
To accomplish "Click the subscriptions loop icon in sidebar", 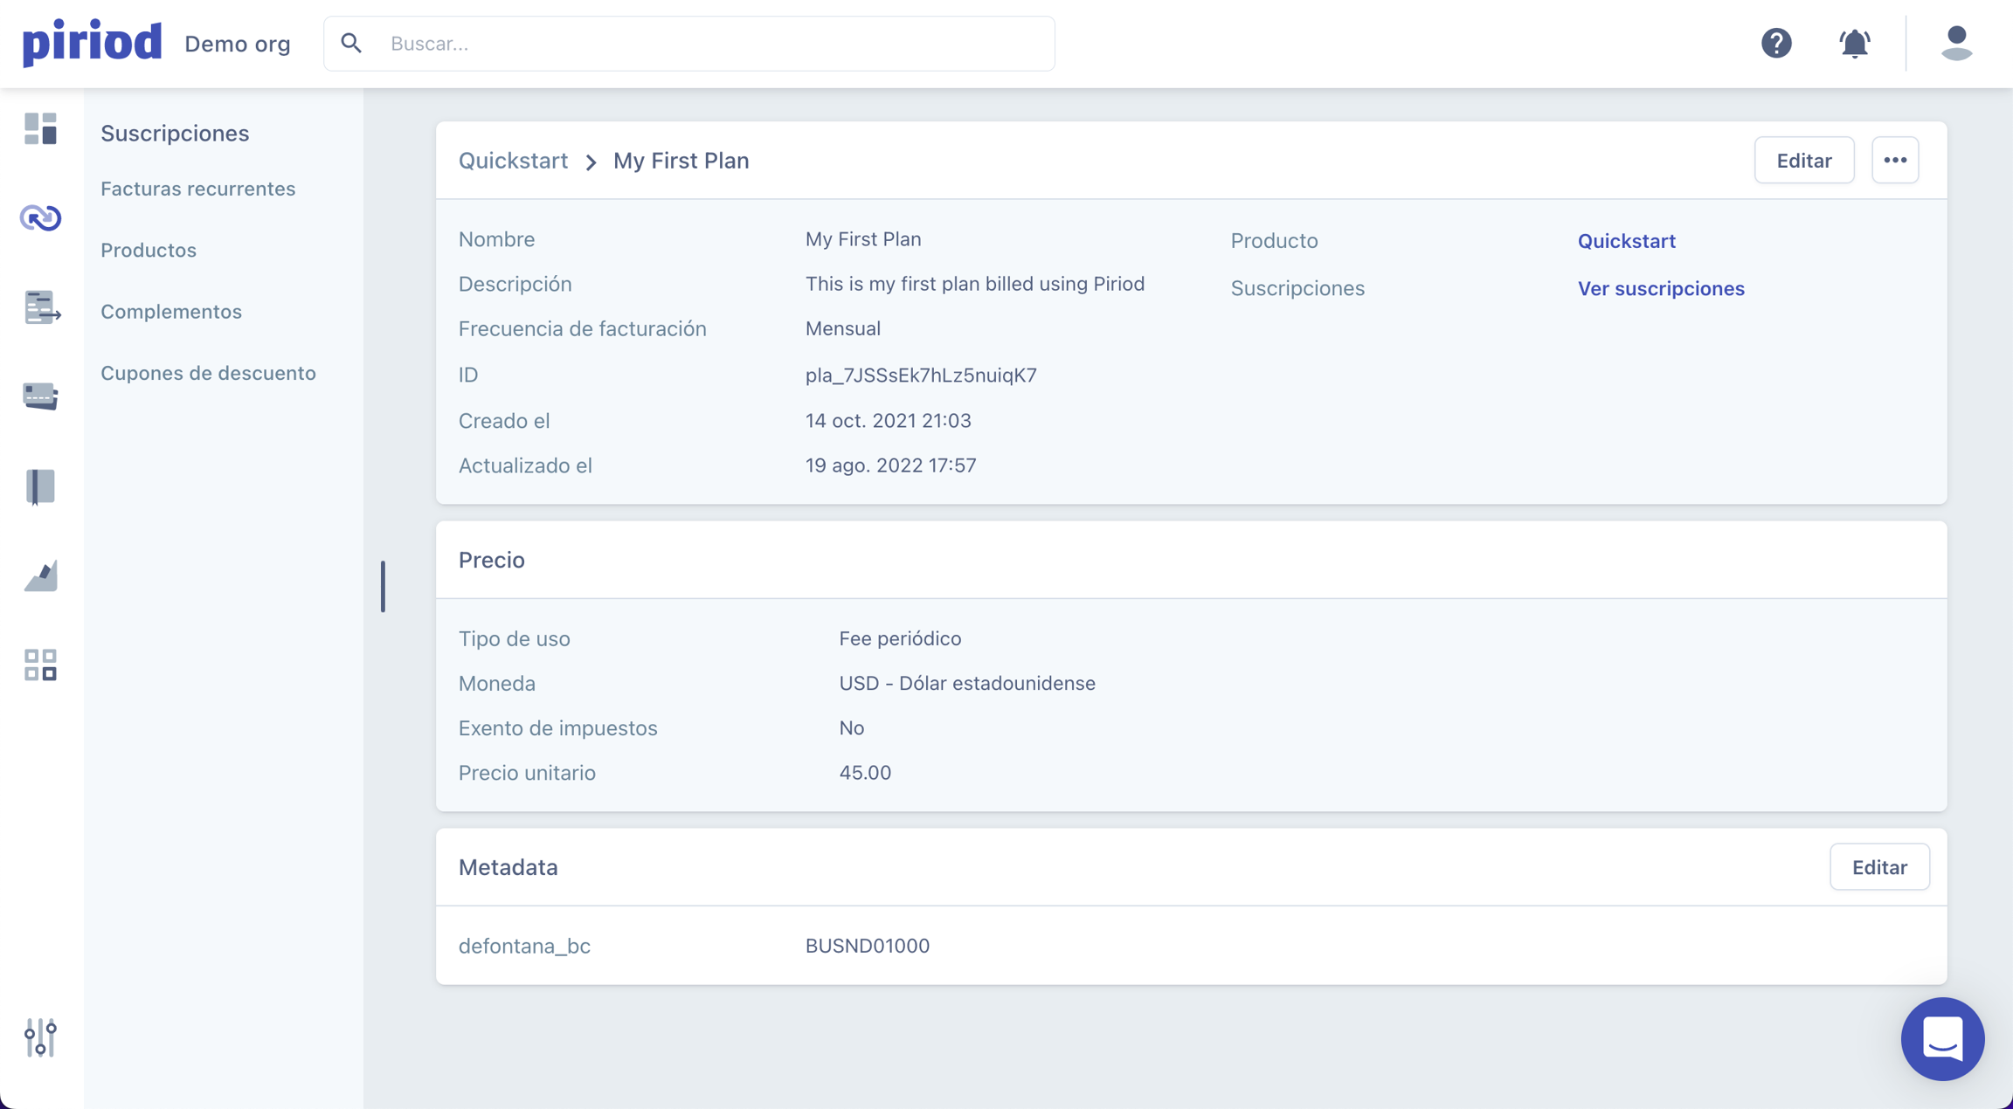I will tap(40, 217).
